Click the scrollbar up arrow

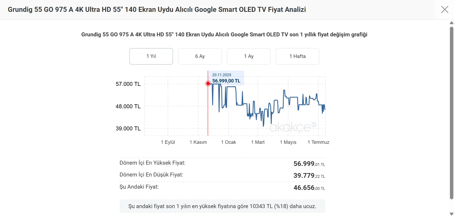451,23
